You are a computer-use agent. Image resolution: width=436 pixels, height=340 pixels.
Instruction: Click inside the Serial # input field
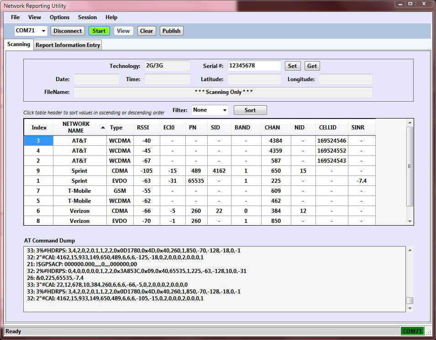coord(254,66)
